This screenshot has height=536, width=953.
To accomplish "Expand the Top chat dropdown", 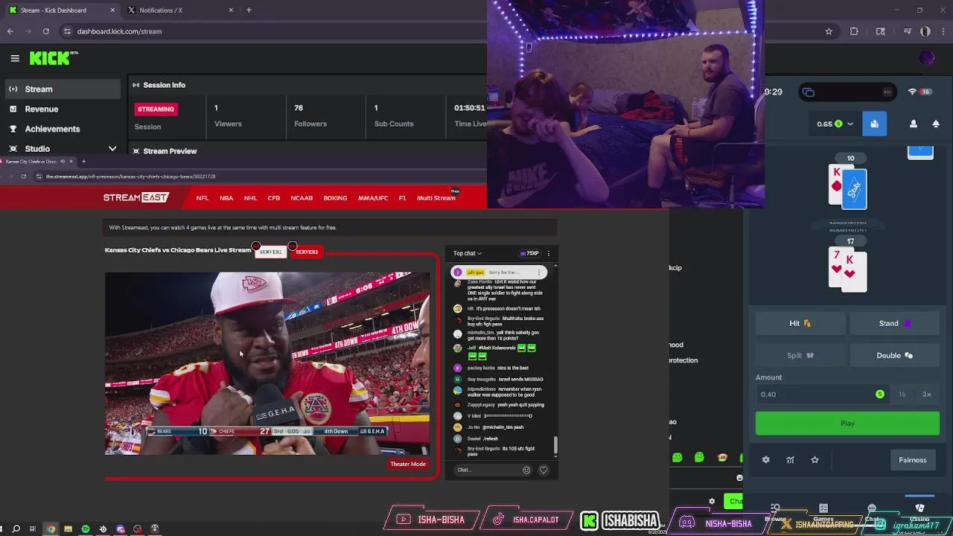I will [x=468, y=253].
